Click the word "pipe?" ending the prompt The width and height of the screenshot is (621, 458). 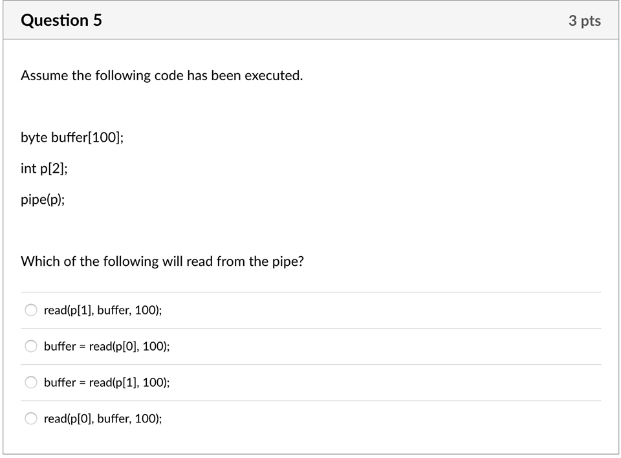(x=287, y=262)
